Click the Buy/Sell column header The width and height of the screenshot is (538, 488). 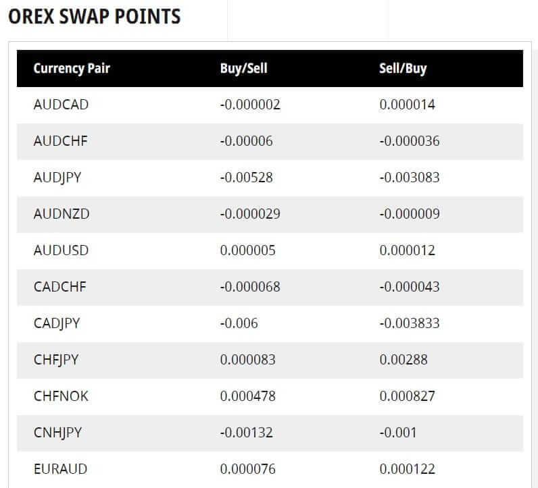[x=243, y=69]
